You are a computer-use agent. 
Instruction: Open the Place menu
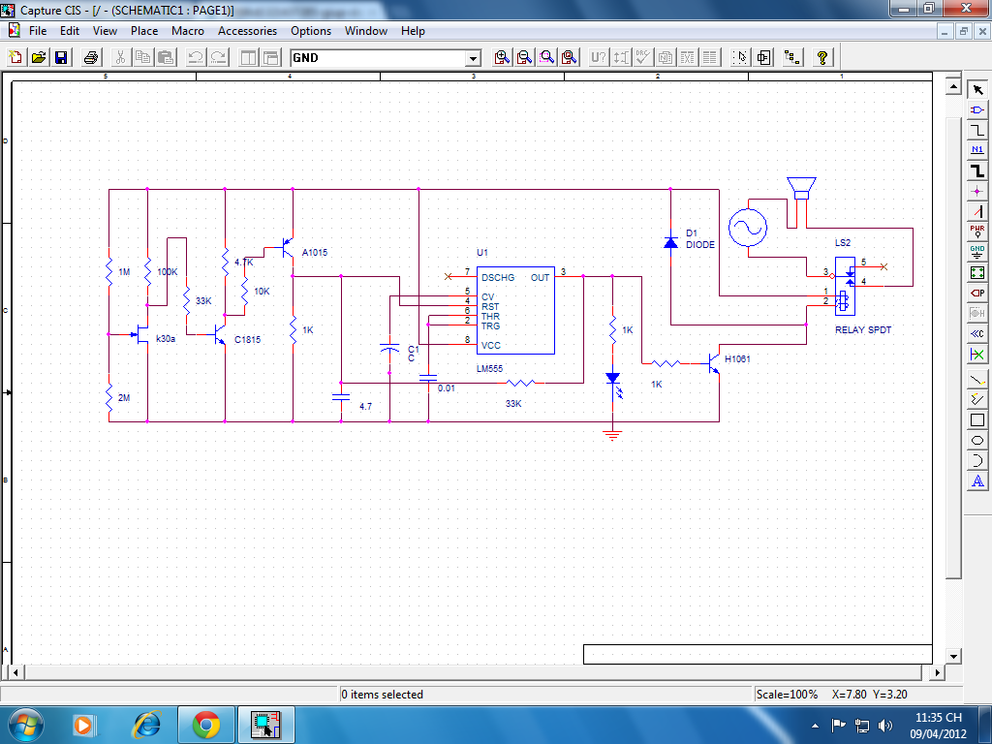pos(144,31)
